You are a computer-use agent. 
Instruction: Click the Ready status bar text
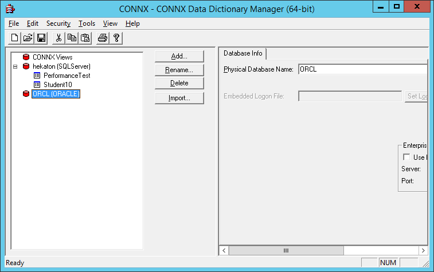pyautogui.click(x=15, y=263)
